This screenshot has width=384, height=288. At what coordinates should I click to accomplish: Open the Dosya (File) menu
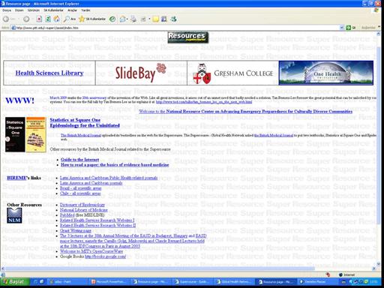pyautogui.click(x=7, y=10)
